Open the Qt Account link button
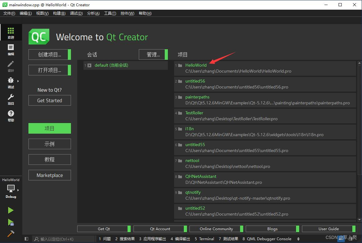 [160, 229]
